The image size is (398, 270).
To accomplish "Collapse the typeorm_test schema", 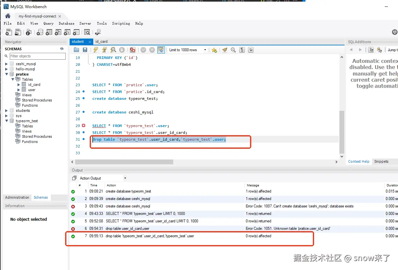I will point(6,121).
